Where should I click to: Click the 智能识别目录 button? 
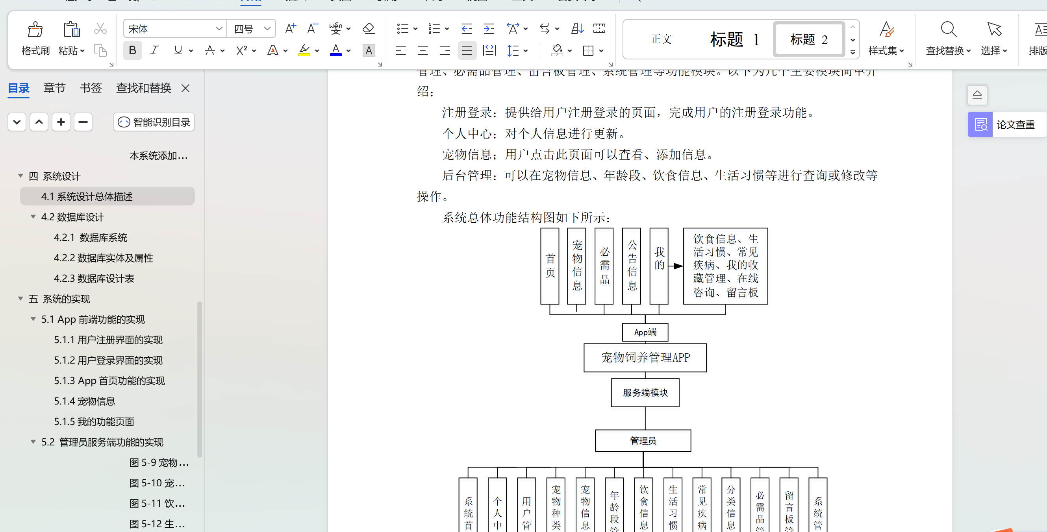(154, 122)
